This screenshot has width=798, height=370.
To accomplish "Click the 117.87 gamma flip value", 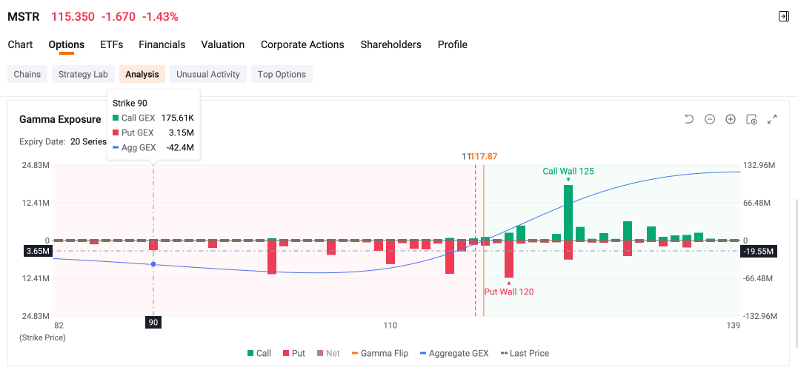I will (484, 157).
